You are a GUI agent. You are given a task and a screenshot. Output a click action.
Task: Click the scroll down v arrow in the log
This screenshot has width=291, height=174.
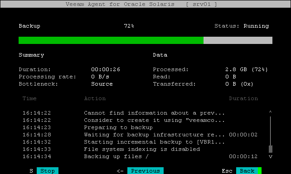click(x=271, y=157)
